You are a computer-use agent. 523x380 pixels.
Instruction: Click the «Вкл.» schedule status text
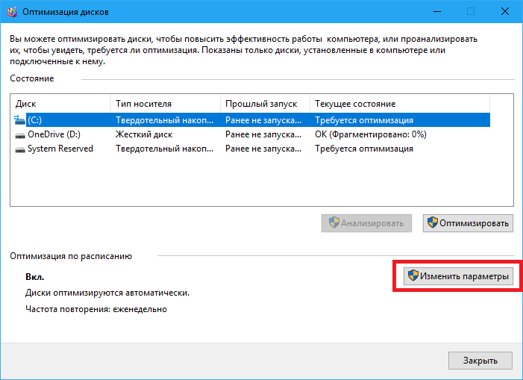[x=34, y=277]
